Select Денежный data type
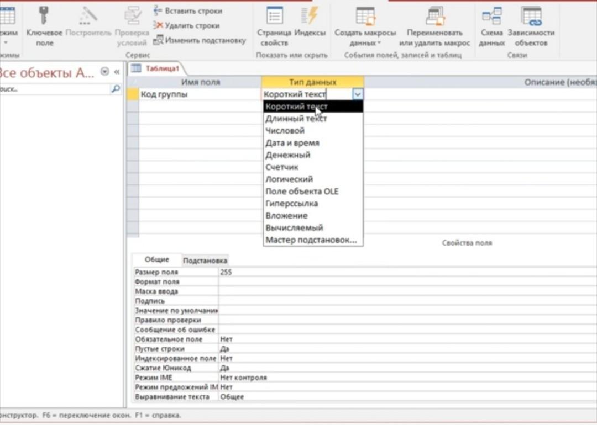The width and height of the screenshot is (597, 425). click(313, 155)
